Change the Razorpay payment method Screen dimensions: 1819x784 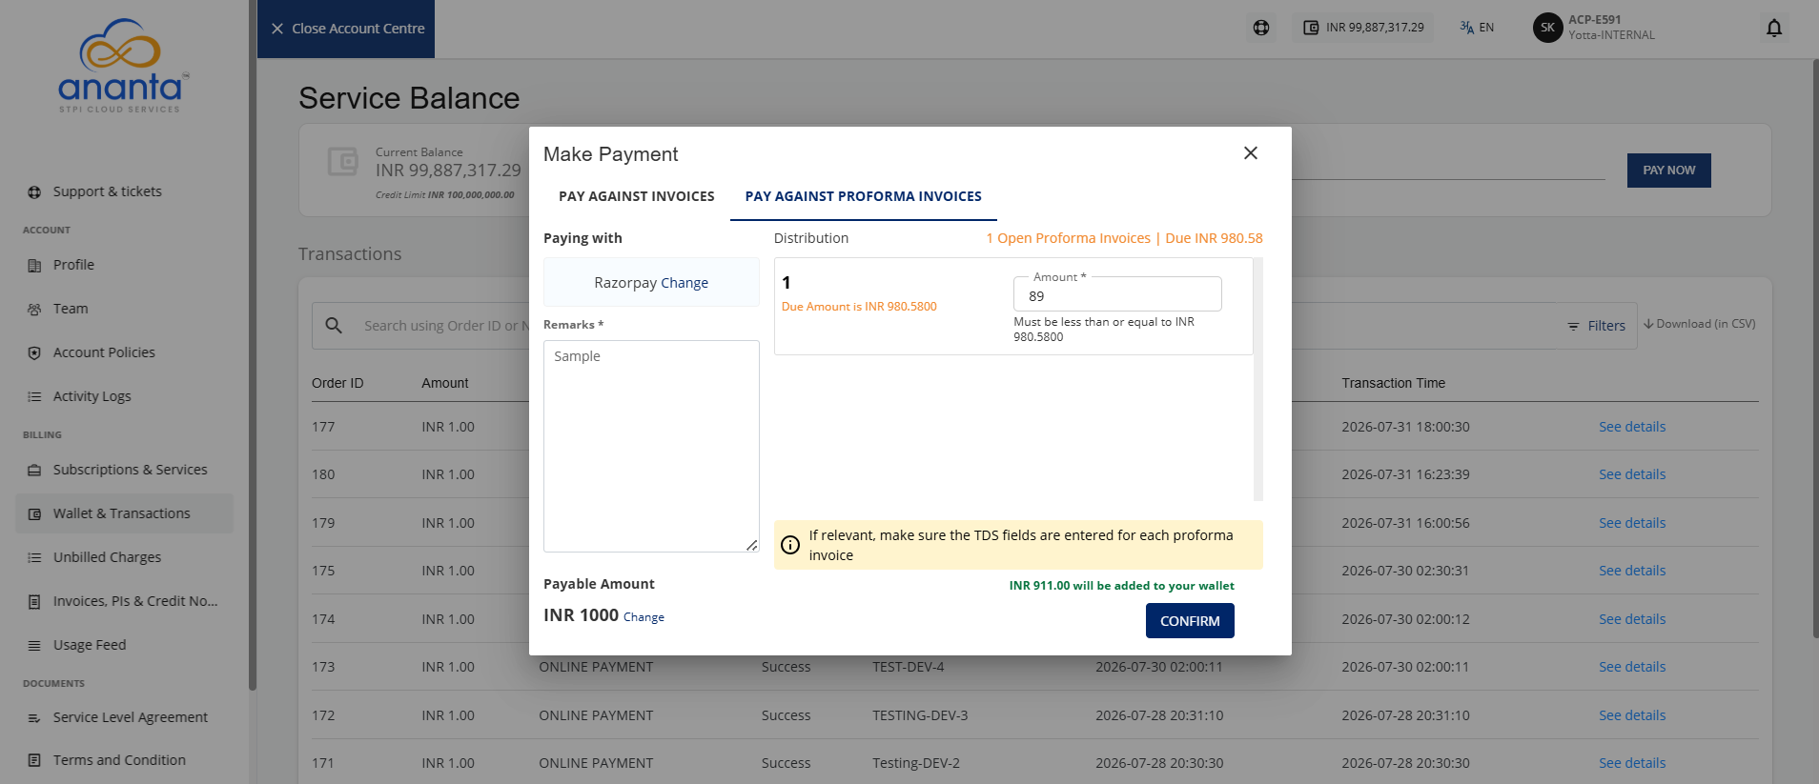coord(685,283)
